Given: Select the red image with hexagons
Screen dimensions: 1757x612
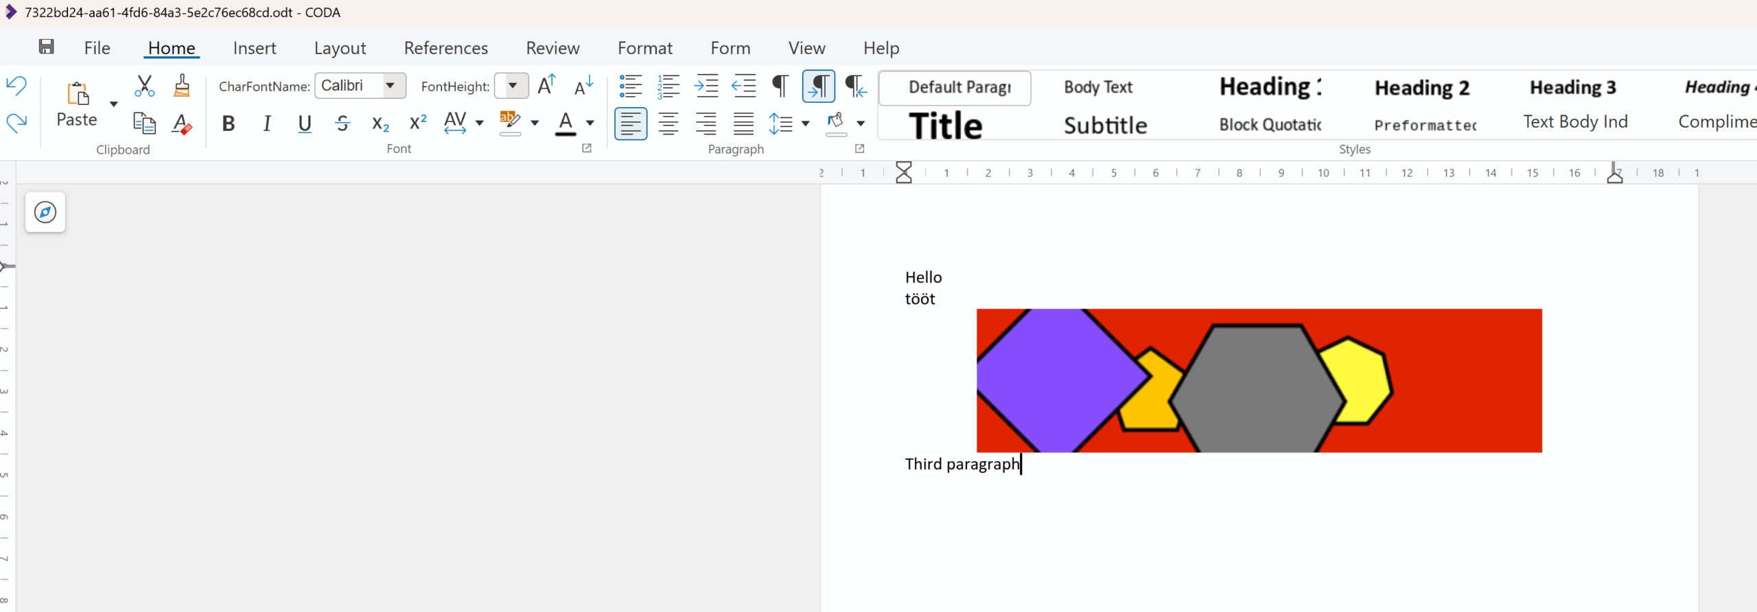Looking at the screenshot, I should click(x=1259, y=380).
